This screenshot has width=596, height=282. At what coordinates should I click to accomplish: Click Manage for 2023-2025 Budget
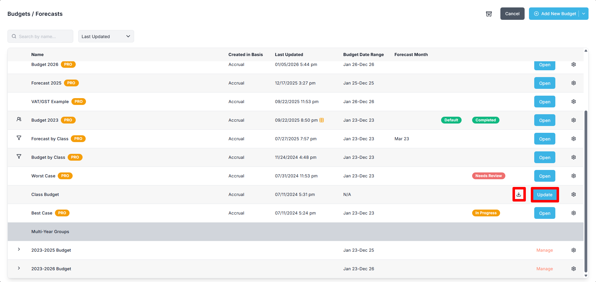tap(544, 250)
